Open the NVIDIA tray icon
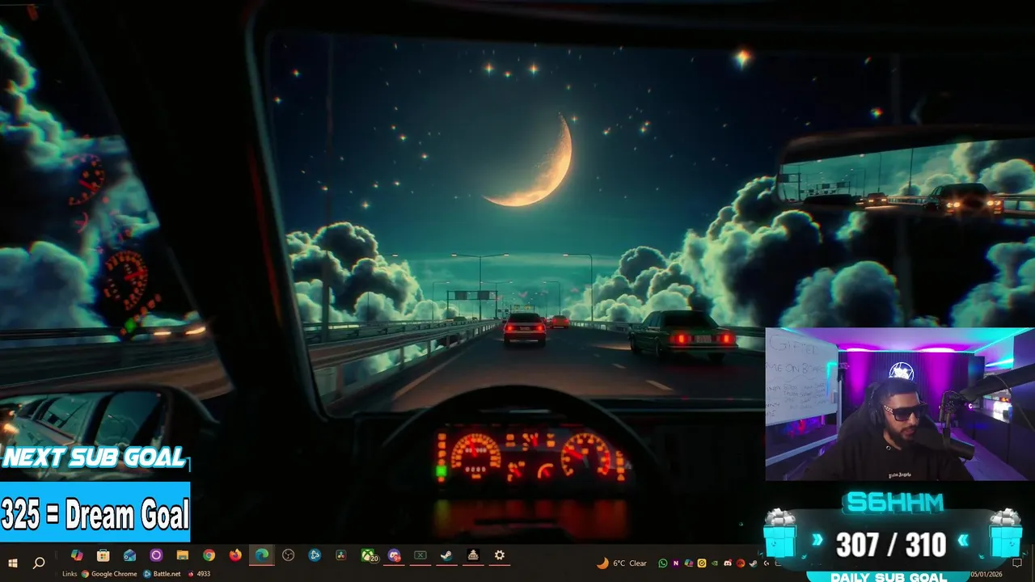This screenshot has height=582, width=1035. pyautogui.click(x=715, y=563)
